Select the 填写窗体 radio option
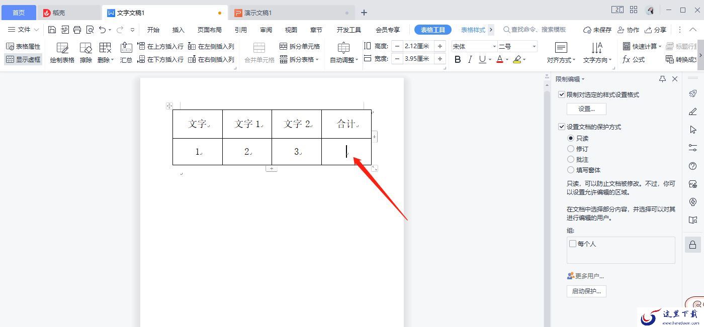This screenshot has height=327, width=704. point(571,170)
